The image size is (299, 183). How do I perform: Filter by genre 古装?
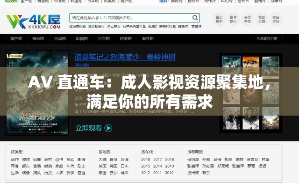59,173
